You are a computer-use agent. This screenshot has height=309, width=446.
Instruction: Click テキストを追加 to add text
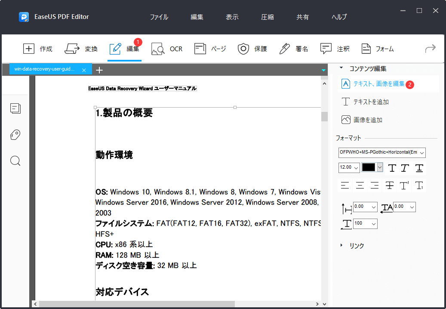(370, 102)
